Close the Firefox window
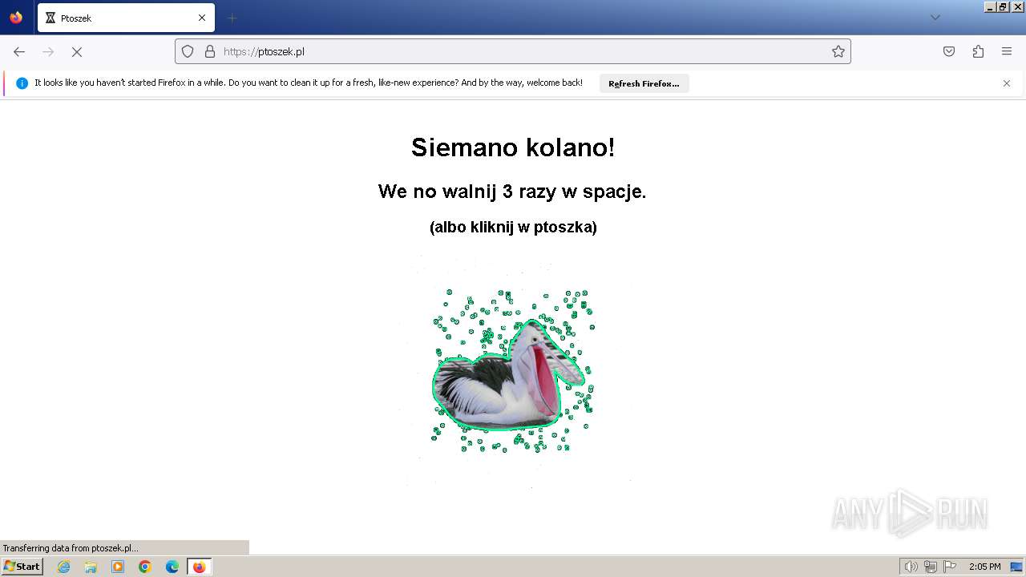1026x577 pixels. coord(1017,6)
